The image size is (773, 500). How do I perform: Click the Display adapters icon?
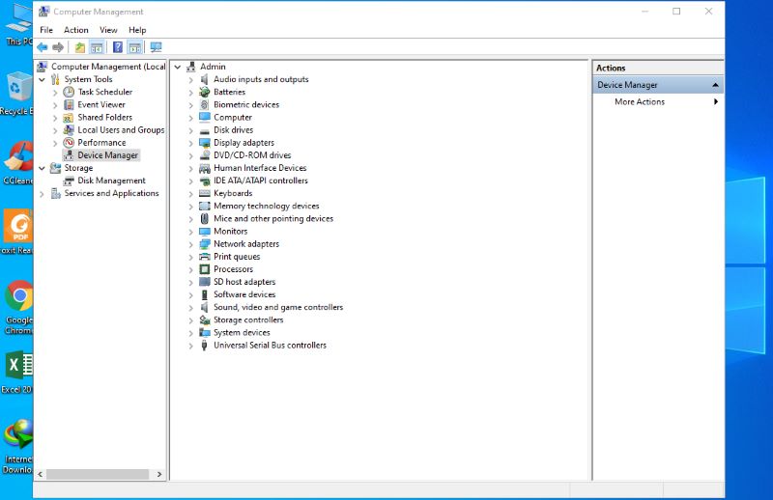pos(205,143)
